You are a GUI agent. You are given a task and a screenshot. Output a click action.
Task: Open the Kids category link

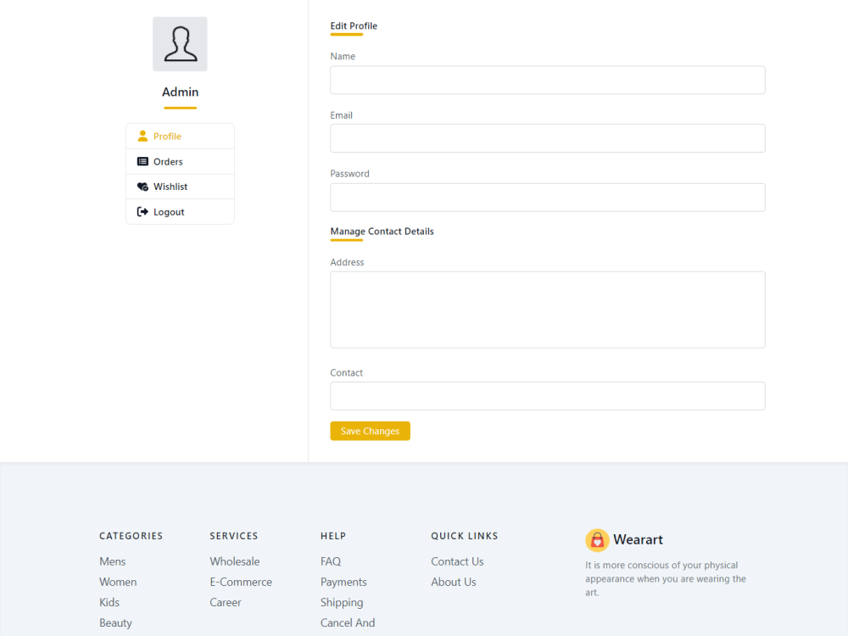pos(109,602)
